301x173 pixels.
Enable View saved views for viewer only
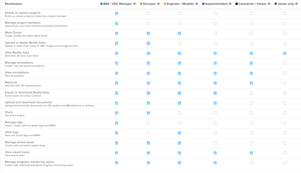[x=285, y=153]
